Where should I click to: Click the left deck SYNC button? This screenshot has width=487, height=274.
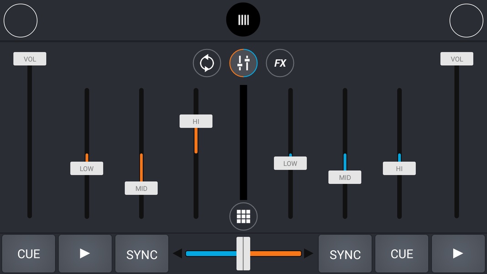(142, 254)
